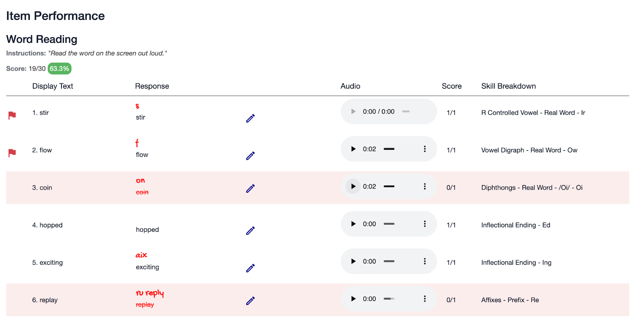The image size is (634, 318).
Task: Click the audio progress bar for hopped
Action: [389, 224]
